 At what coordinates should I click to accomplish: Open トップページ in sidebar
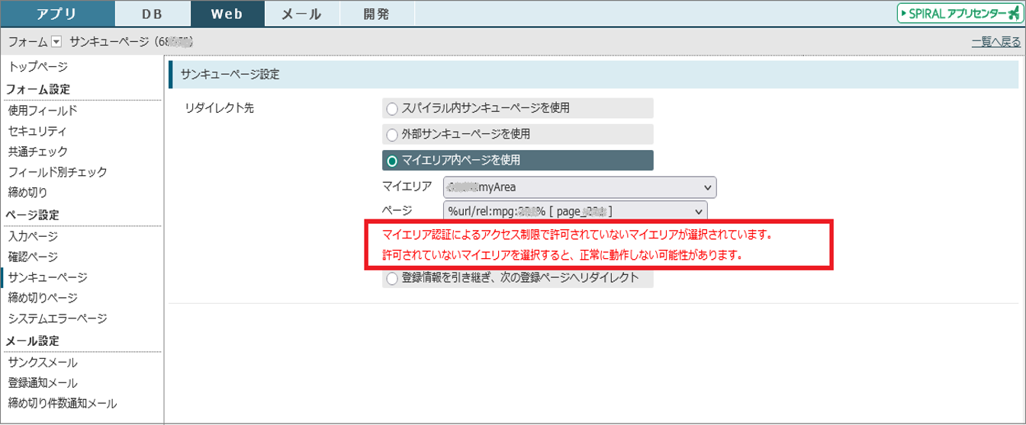coord(38,68)
